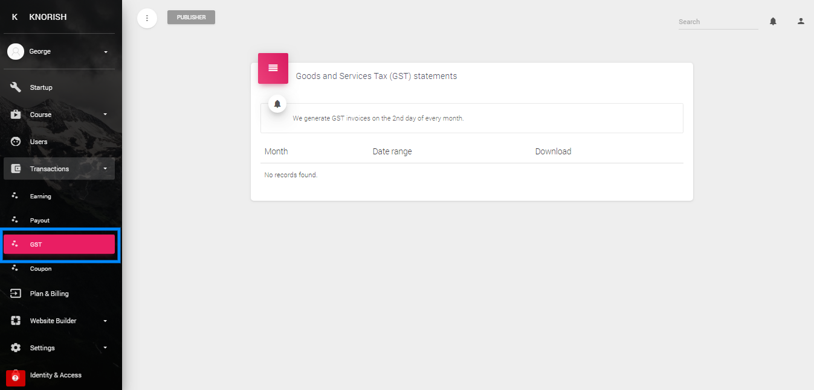The height and width of the screenshot is (390, 814).
Task: Click the Coupon bullet icon
Action: 15,268
